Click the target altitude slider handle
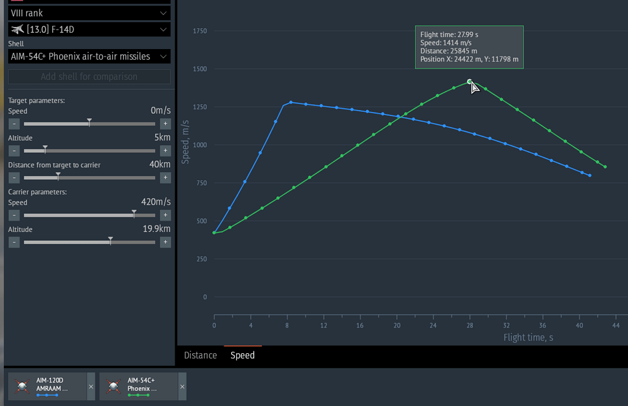This screenshot has height=406, width=628. tap(45, 149)
